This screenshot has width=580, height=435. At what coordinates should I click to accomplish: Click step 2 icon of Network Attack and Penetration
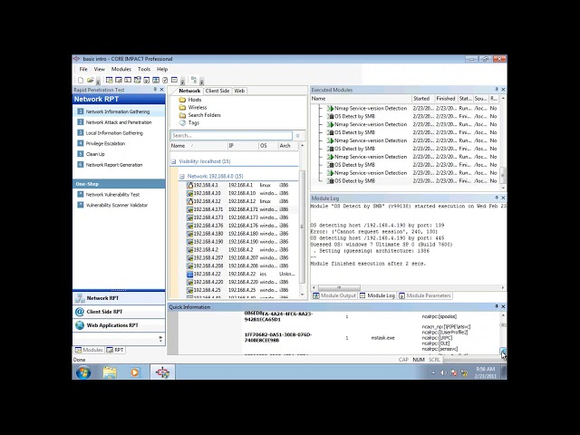tap(81, 122)
